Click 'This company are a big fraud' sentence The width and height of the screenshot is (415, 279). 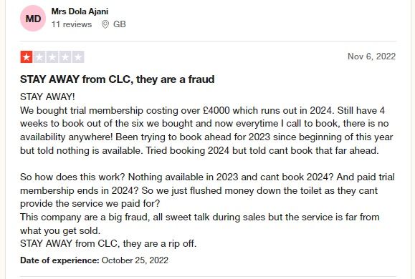200,224
